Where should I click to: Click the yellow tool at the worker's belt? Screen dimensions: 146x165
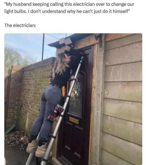pyautogui.click(x=63, y=91)
